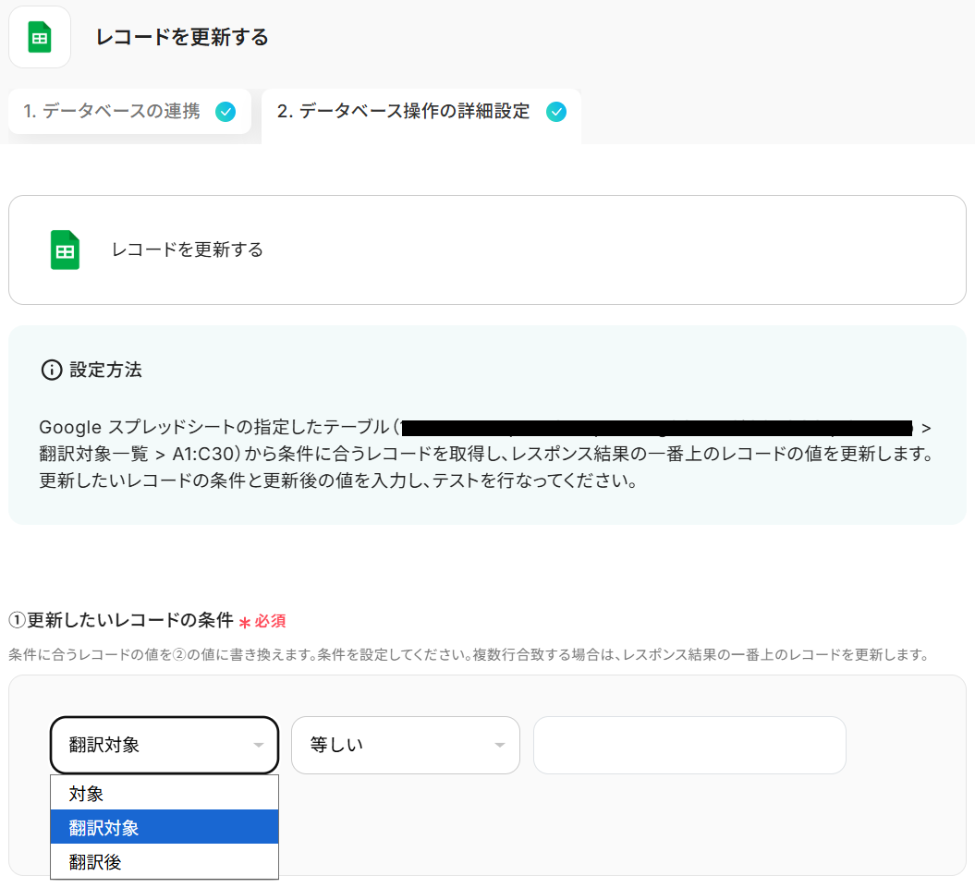Click the ①更新したいレコードの条件 label
This screenshot has width=975, height=888.
(x=121, y=620)
